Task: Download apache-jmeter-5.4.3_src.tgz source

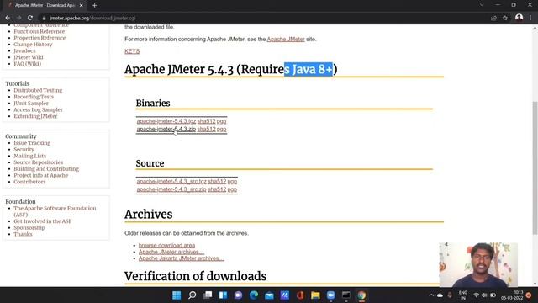Action: point(171,182)
